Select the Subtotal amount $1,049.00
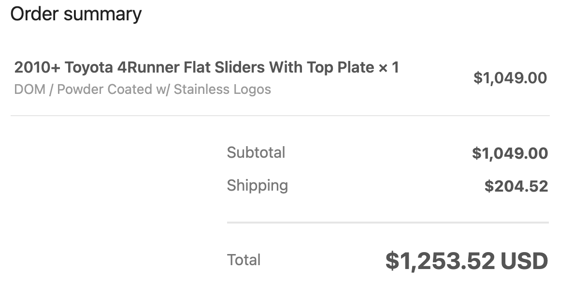 (x=510, y=153)
